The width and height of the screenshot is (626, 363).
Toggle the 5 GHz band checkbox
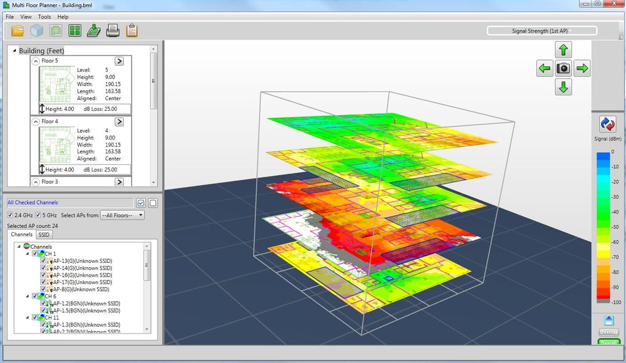[39, 215]
